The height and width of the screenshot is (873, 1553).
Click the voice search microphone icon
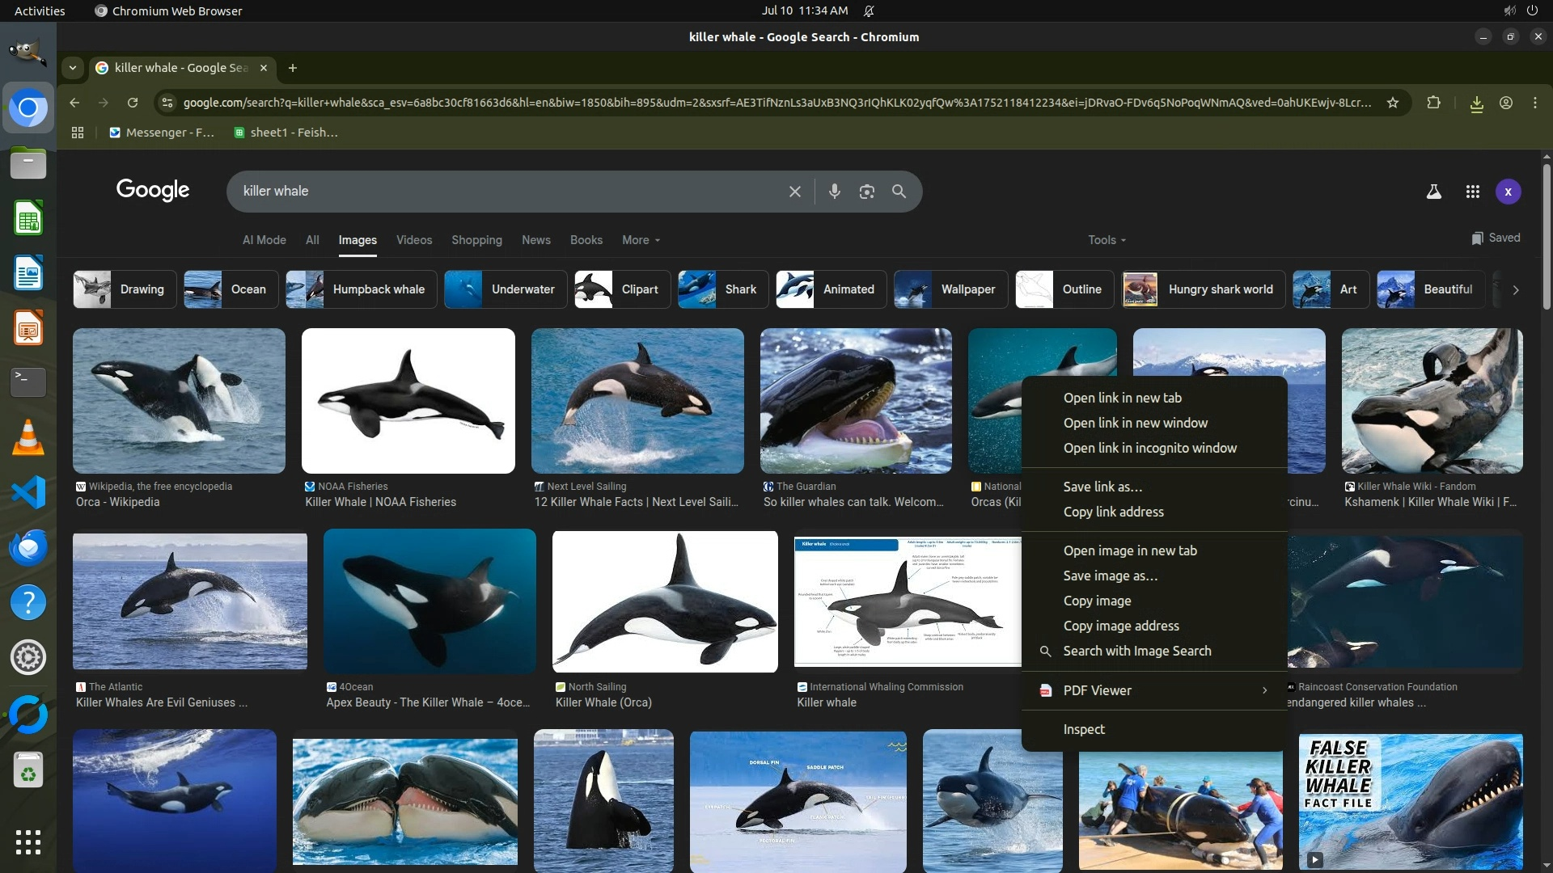[834, 192]
